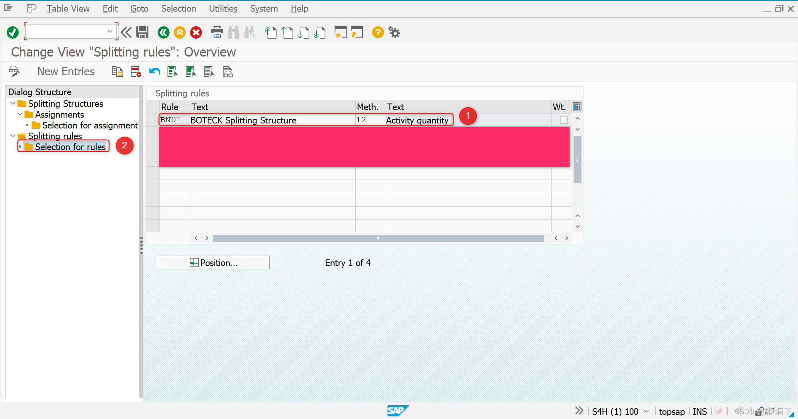Open the Table View menu
This screenshot has height=419, width=798.
tap(68, 9)
